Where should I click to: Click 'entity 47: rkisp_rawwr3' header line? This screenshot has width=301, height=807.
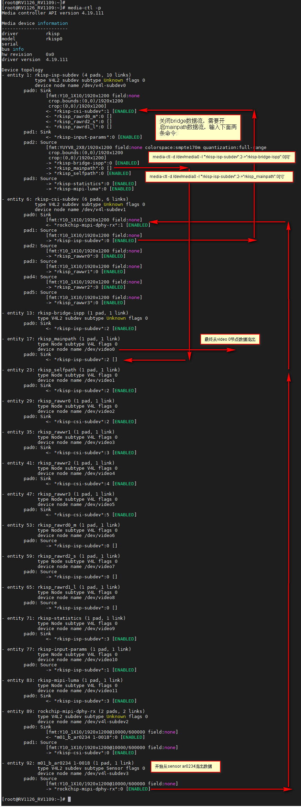(x=58, y=494)
